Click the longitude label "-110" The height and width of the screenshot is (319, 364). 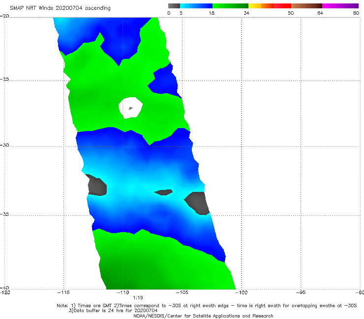(x=123, y=292)
